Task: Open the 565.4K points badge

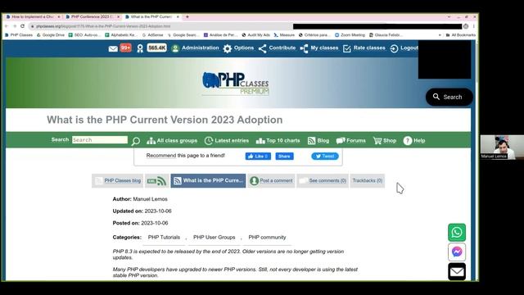Action: pos(156,48)
